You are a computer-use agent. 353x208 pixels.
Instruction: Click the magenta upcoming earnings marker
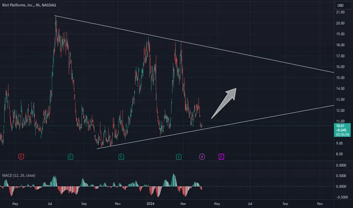pos(221,157)
